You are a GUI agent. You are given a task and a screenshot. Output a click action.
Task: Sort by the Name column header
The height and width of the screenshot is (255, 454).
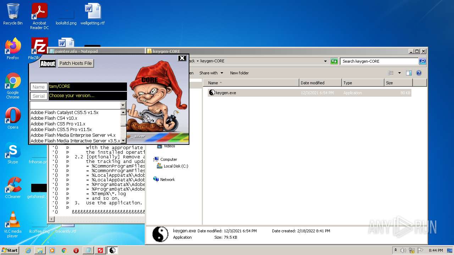point(251,83)
